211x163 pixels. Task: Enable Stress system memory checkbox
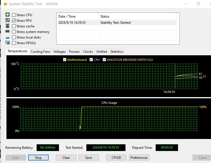click(14, 32)
